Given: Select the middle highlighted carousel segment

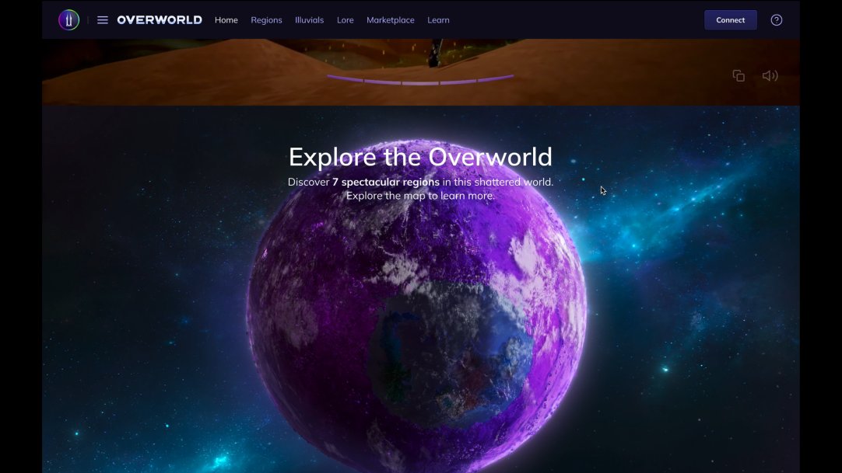Looking at the screenshot, I should pyautogui.click(x=420, y=83).
